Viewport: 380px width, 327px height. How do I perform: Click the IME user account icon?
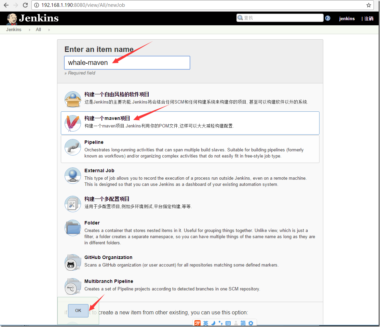click(x=236, y=323)
